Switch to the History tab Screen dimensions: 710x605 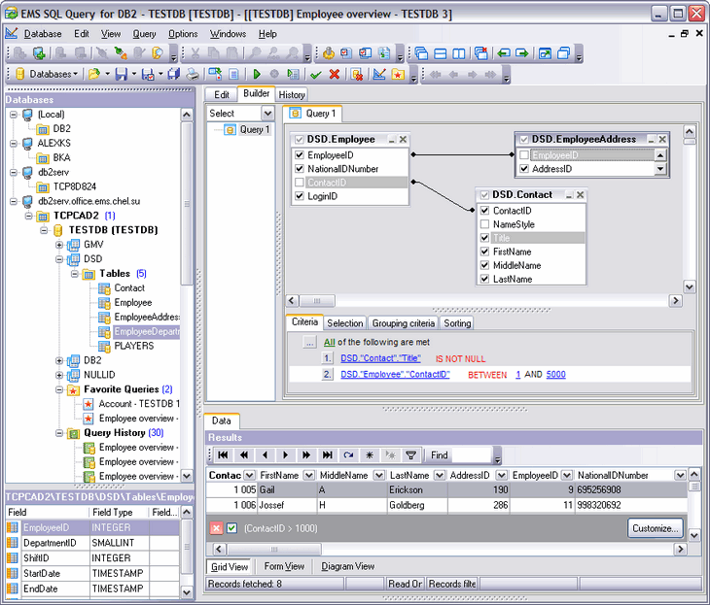pyautogui.click(x=292, y=94)
